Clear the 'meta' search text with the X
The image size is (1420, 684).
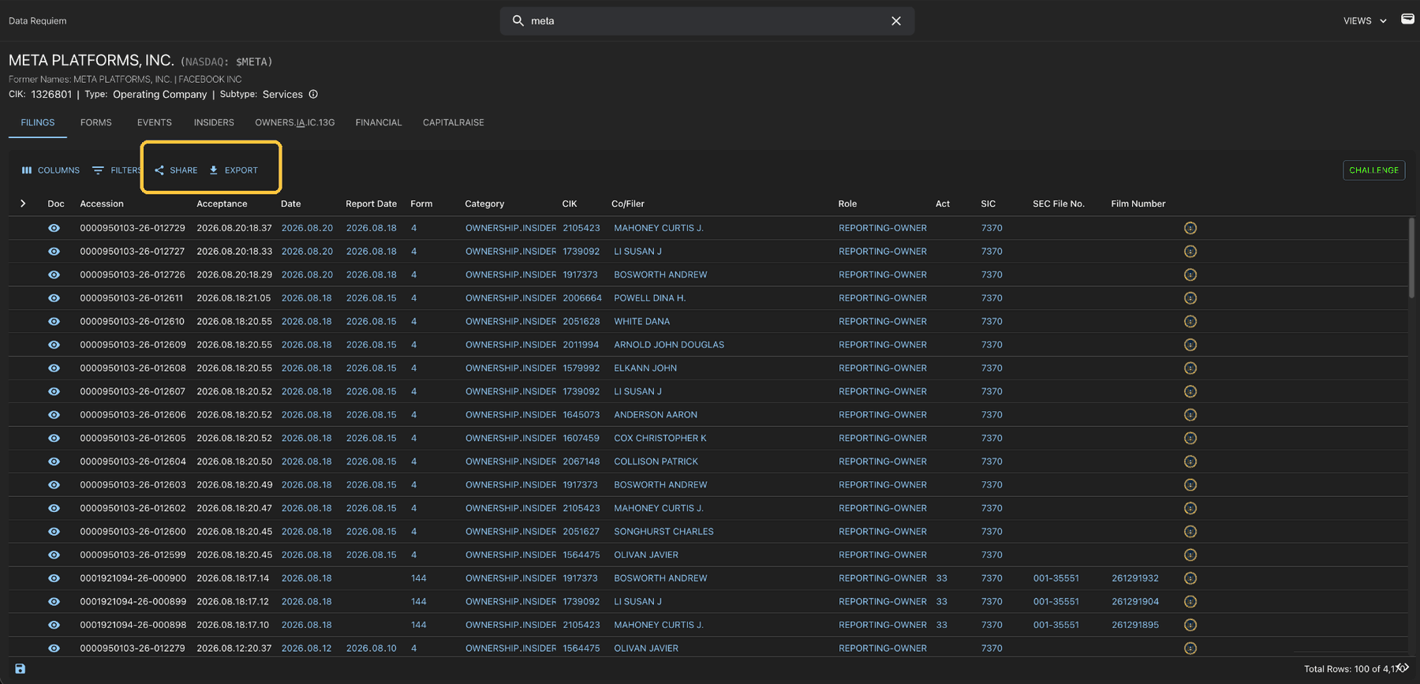[x=896, y=21]
